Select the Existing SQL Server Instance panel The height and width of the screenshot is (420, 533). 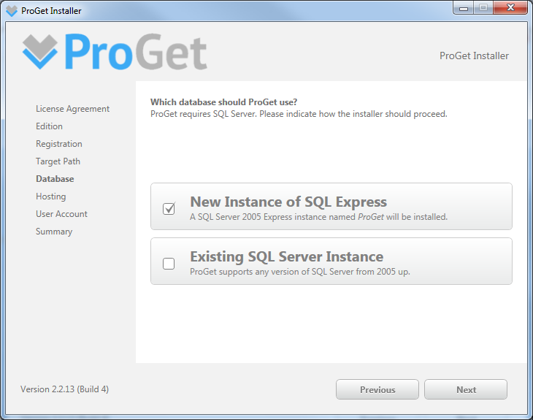[331, 261]
